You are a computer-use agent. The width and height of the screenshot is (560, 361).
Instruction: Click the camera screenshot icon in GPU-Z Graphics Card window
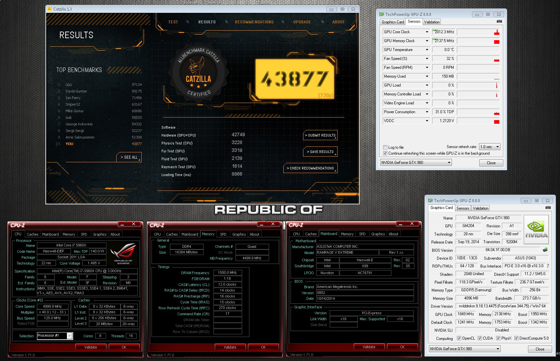[548, 208]
